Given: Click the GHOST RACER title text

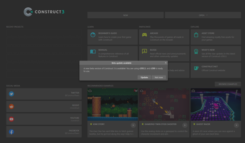Looking at the screenshot, I should pos(203,124).
